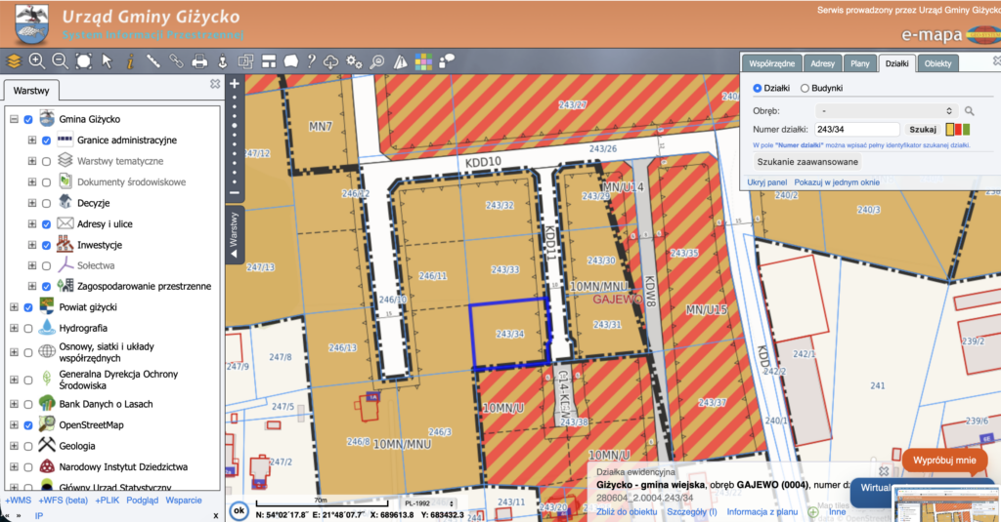Click the +WMS link
The image size is (1001, 522).
coord(19,501)
